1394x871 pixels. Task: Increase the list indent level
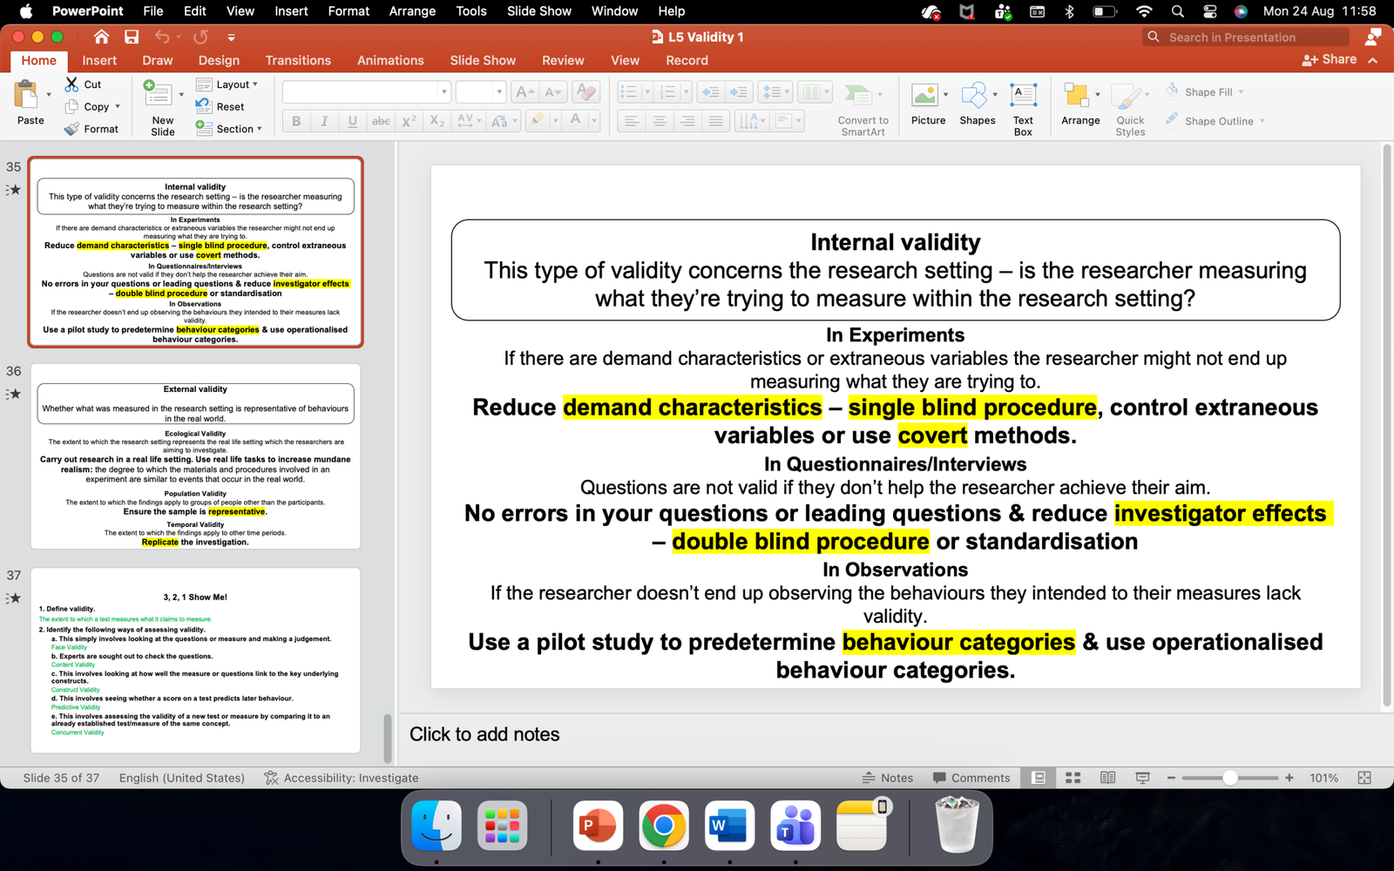[739, 92]
